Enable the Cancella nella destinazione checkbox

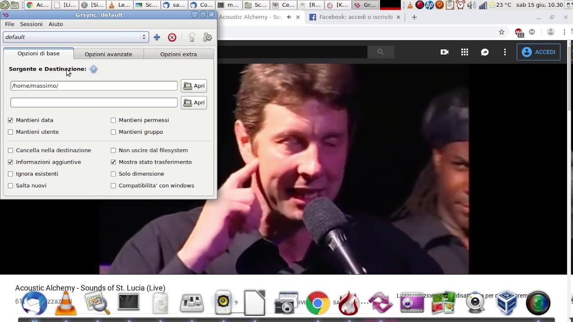tap(11, 151)
